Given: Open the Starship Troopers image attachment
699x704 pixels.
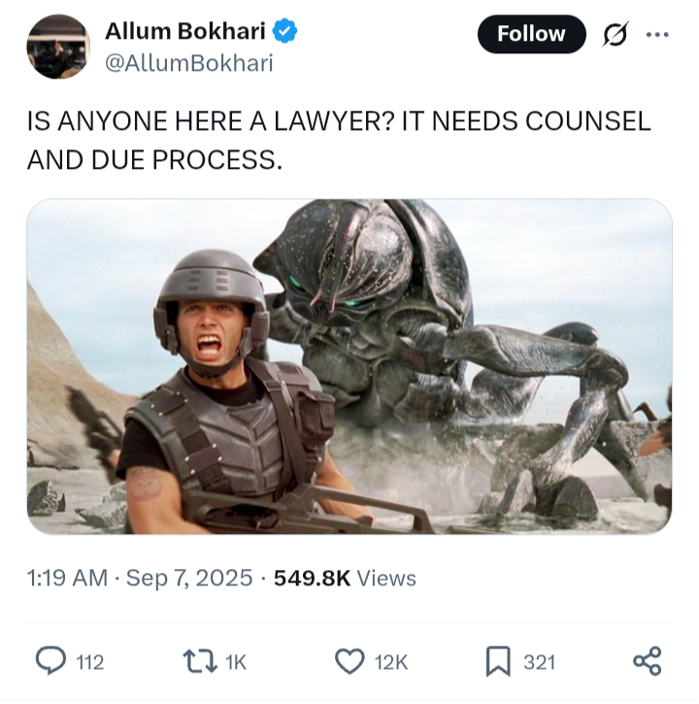Looking at the screenshot, I should (x=349, y=366).
